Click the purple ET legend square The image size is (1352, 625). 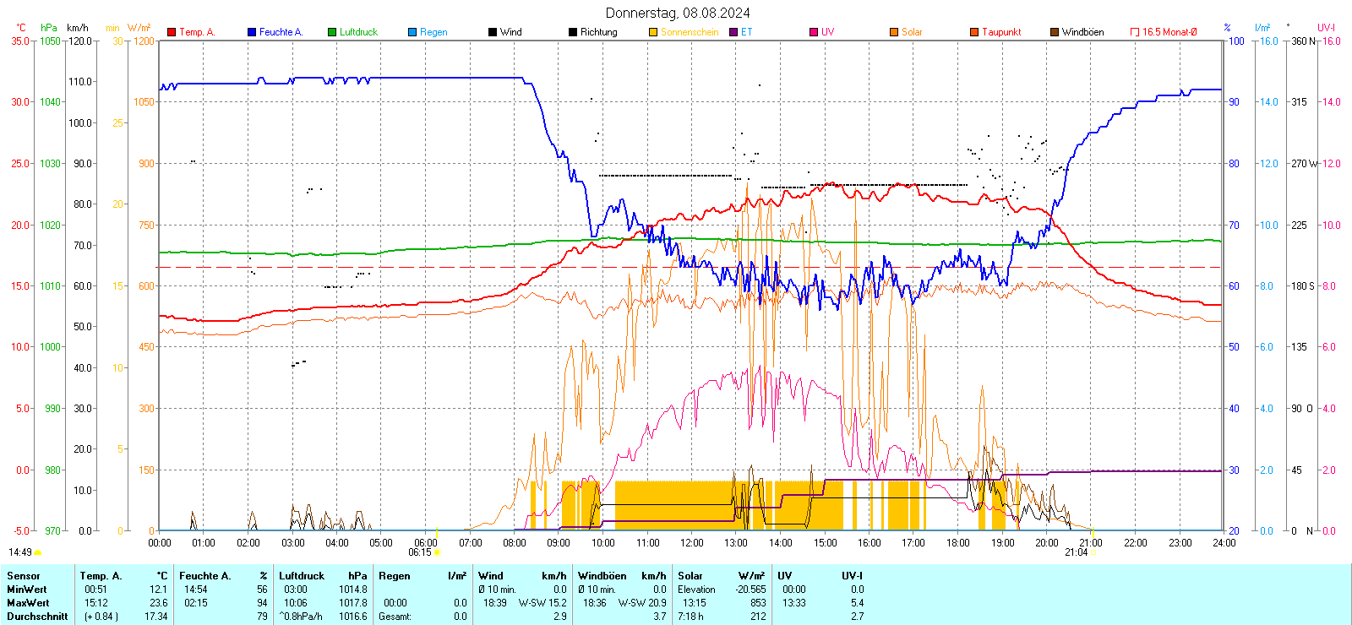point(733,32)
